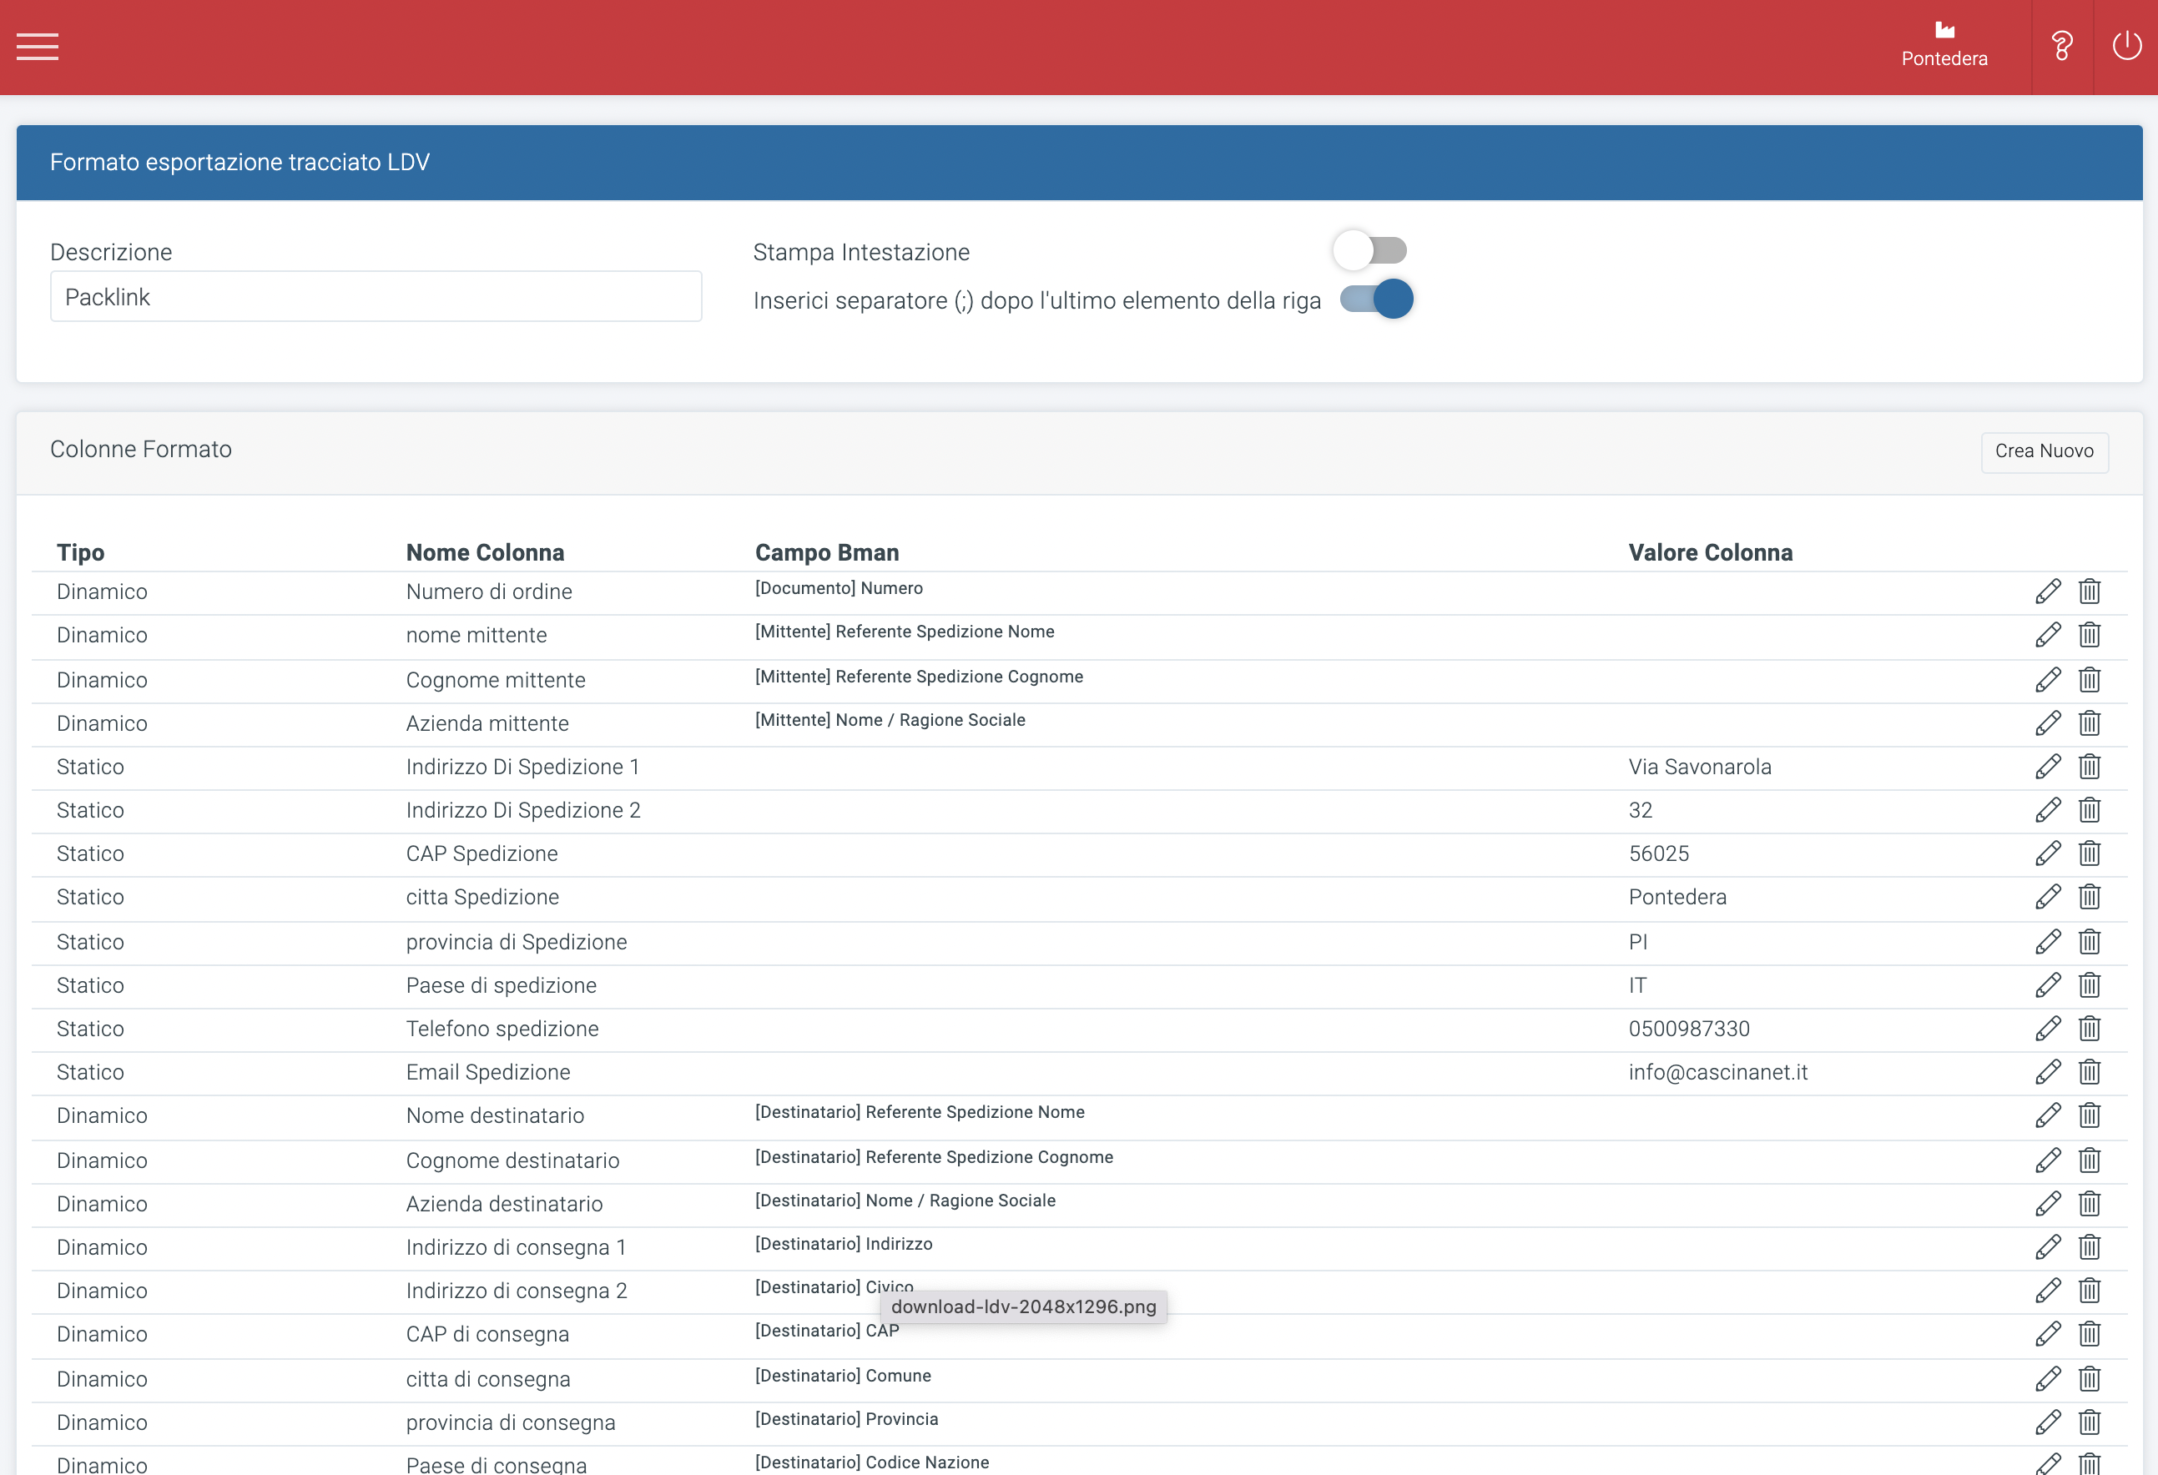
Task: Edit the citta Spedizione row
Action: (2048, 898)
